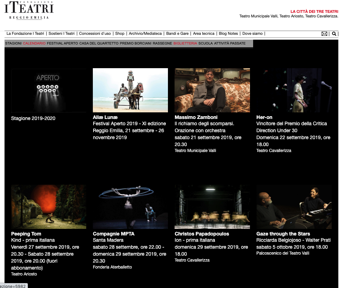This screenshot has height=288, width=339.
Task: Open PREMIO BORCIANI section
Action: (x=136, y=43)
